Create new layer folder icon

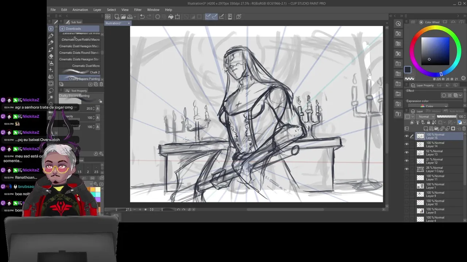(x=436, y=129)
